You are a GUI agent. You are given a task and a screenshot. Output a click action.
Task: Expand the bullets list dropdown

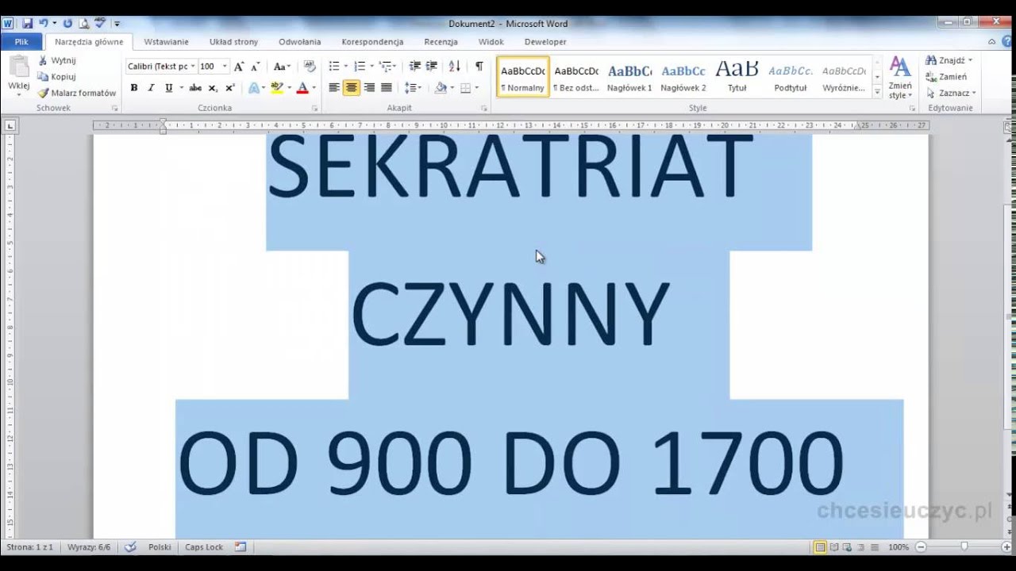pos(346,67)
